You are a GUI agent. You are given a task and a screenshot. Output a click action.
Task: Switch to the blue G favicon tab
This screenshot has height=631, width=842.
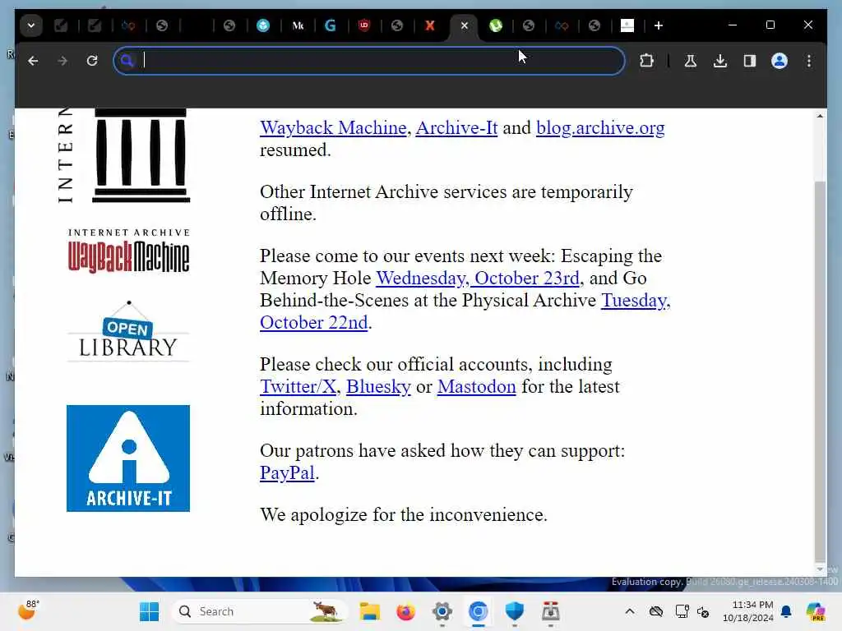tap(331, 25)
